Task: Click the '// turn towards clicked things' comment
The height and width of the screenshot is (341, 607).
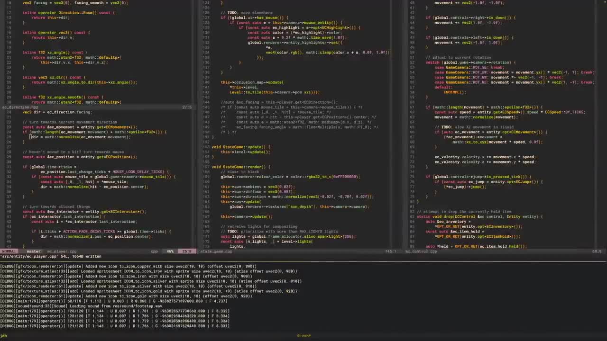Action: (56, 206)
